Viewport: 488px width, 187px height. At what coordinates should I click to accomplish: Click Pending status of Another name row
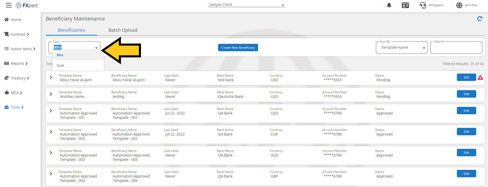[383, 97]
